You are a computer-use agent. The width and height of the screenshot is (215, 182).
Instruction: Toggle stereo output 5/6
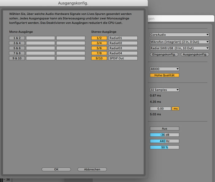pyautogui.click(x=99, y=48)
